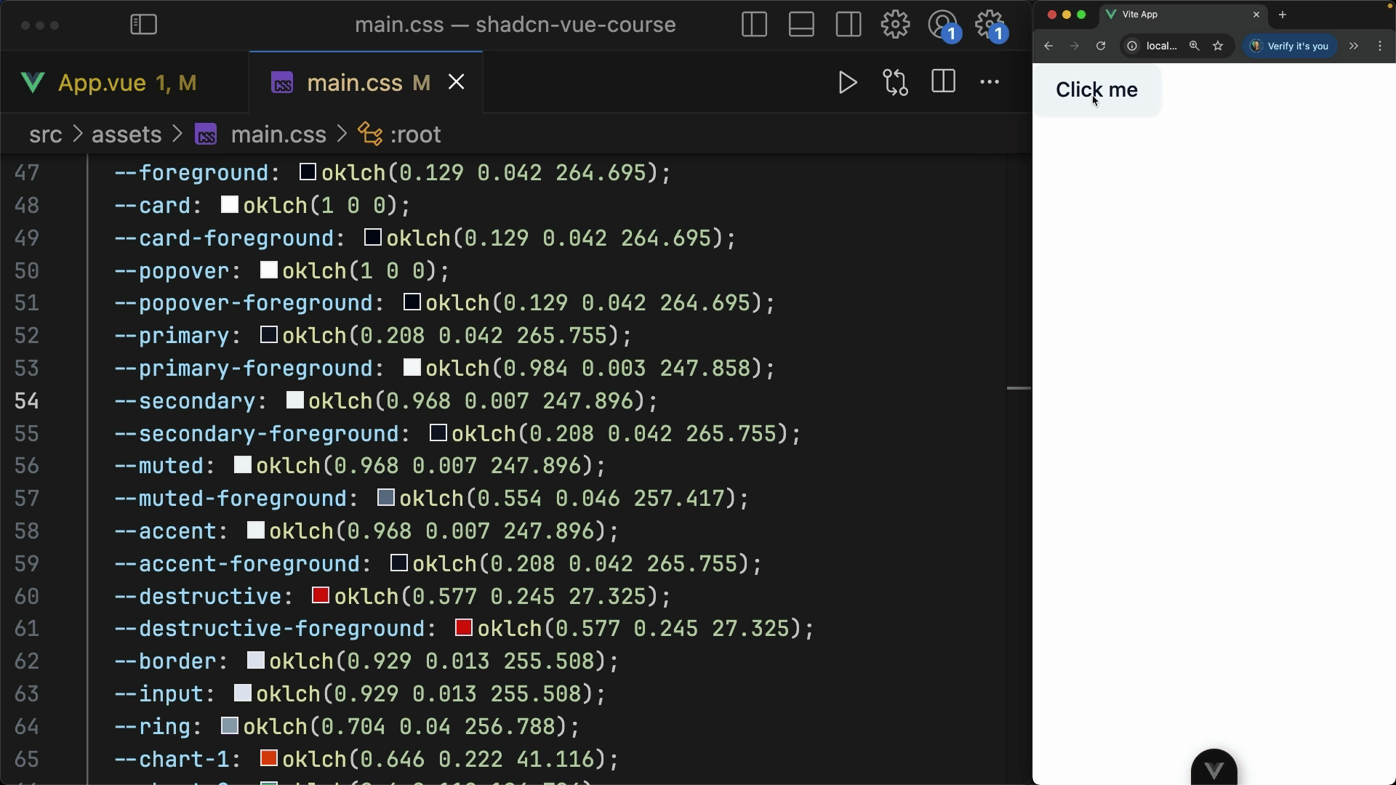The height and width of the screenshot is (785, 1396).
Task: Open --secondary-foreground color swatch
Action: pyautogui.click(x=438, y=433)
